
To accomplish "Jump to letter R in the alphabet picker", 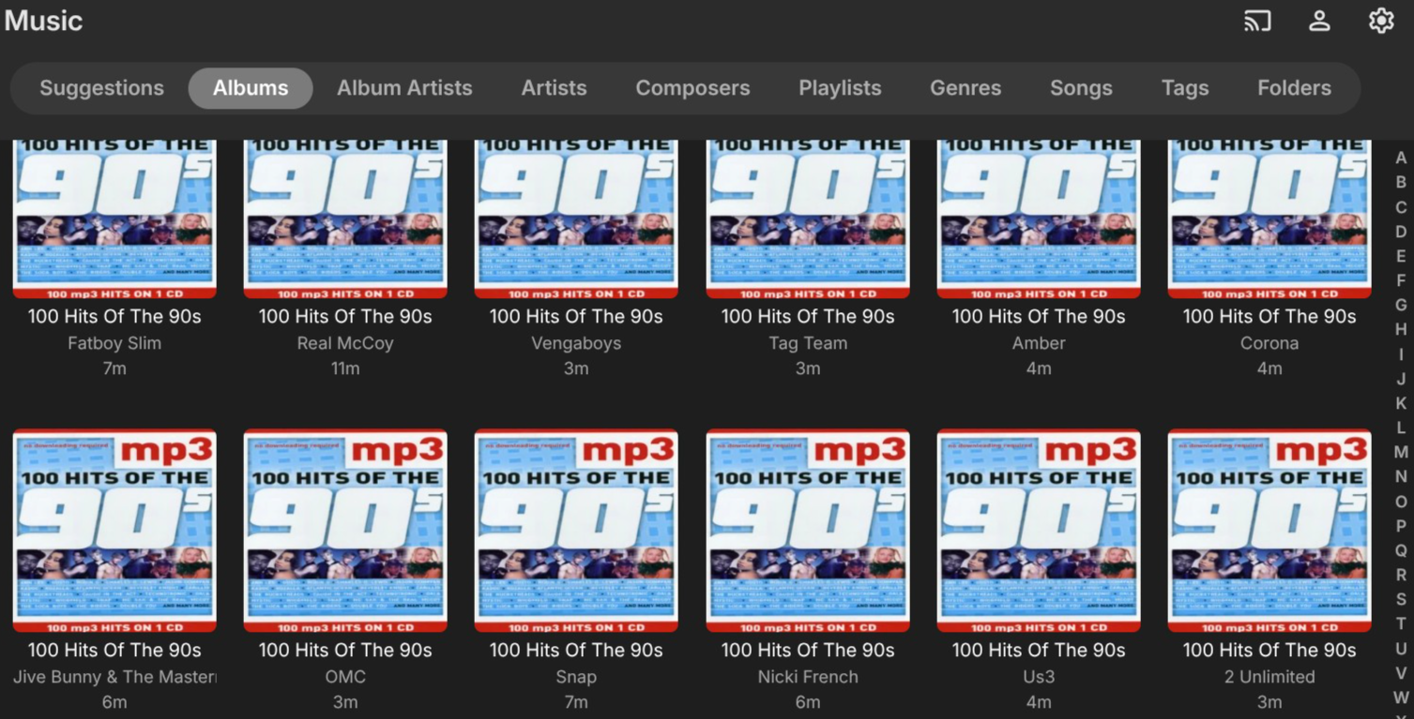I will 1401,575.
